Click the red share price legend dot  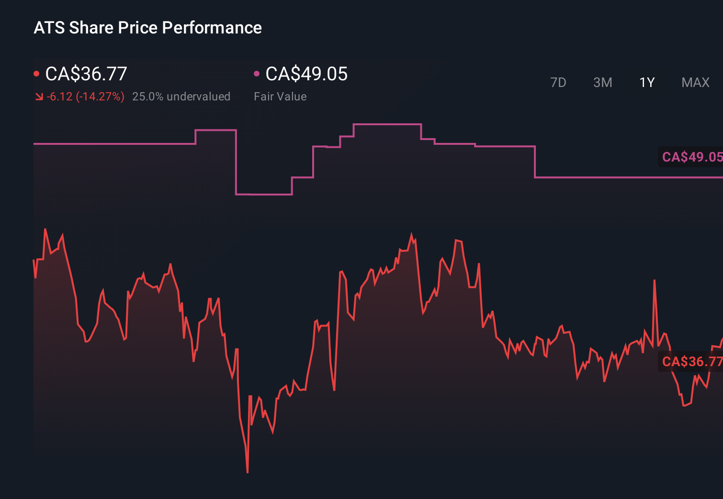tap(36, 73)
